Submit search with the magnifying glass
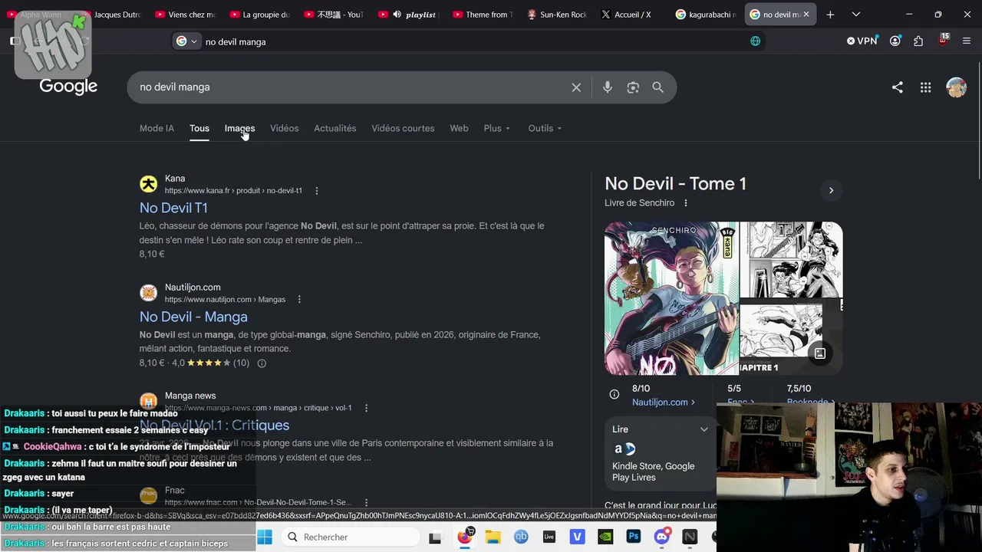Screen dimensions: 982x552 658,87
